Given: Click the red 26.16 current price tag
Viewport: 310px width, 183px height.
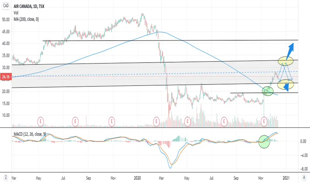Looking at the screenshot, I should point(6,77).
